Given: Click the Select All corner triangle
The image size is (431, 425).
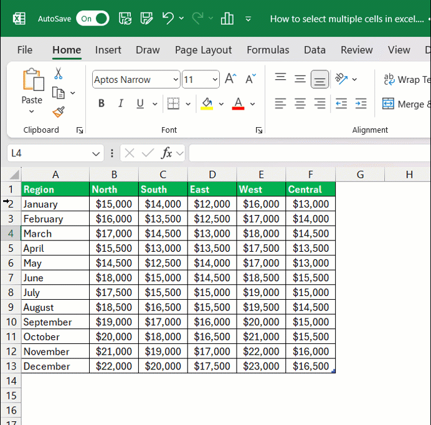Looking at the screenshot, I should point(14,174).
